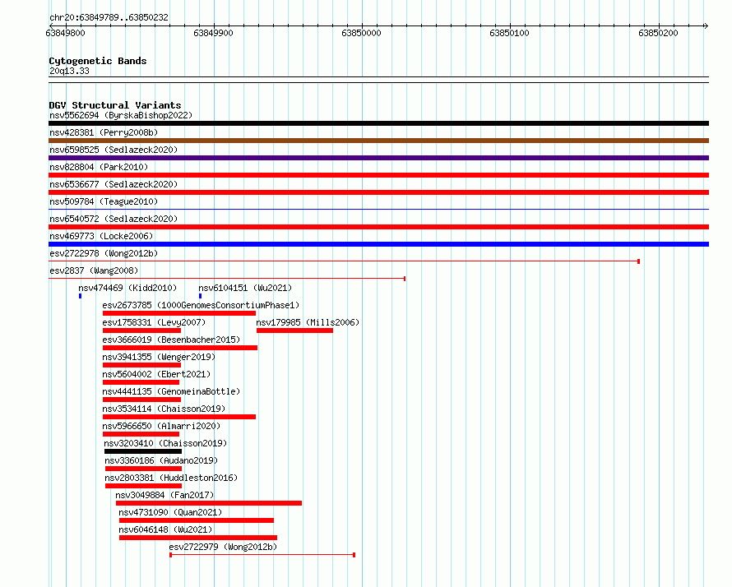732x587 pixels.
Task: Click ruler position 63850100
Action: pos(509,33)
